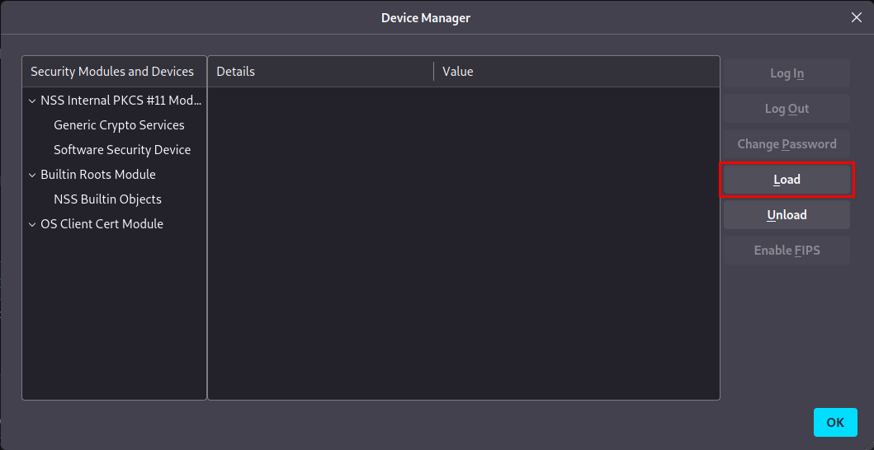The image size is (874, 450).
Task: Click the Load button
Action: pos(787,180)
